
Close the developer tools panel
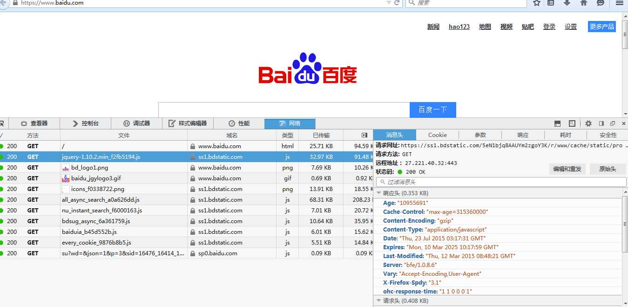[624, 123]
